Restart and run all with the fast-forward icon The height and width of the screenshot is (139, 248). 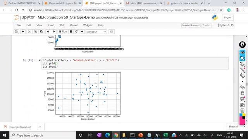click(x=82, y=32)
